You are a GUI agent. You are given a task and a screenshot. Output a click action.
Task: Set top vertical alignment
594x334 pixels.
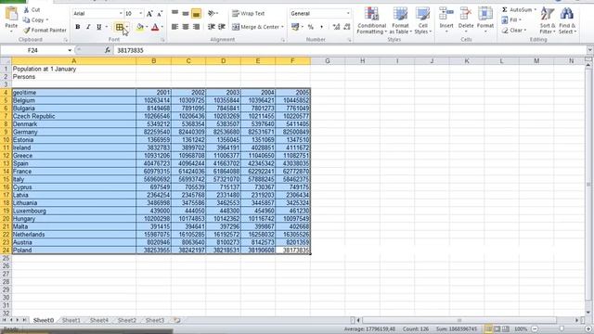coord(174,14)
